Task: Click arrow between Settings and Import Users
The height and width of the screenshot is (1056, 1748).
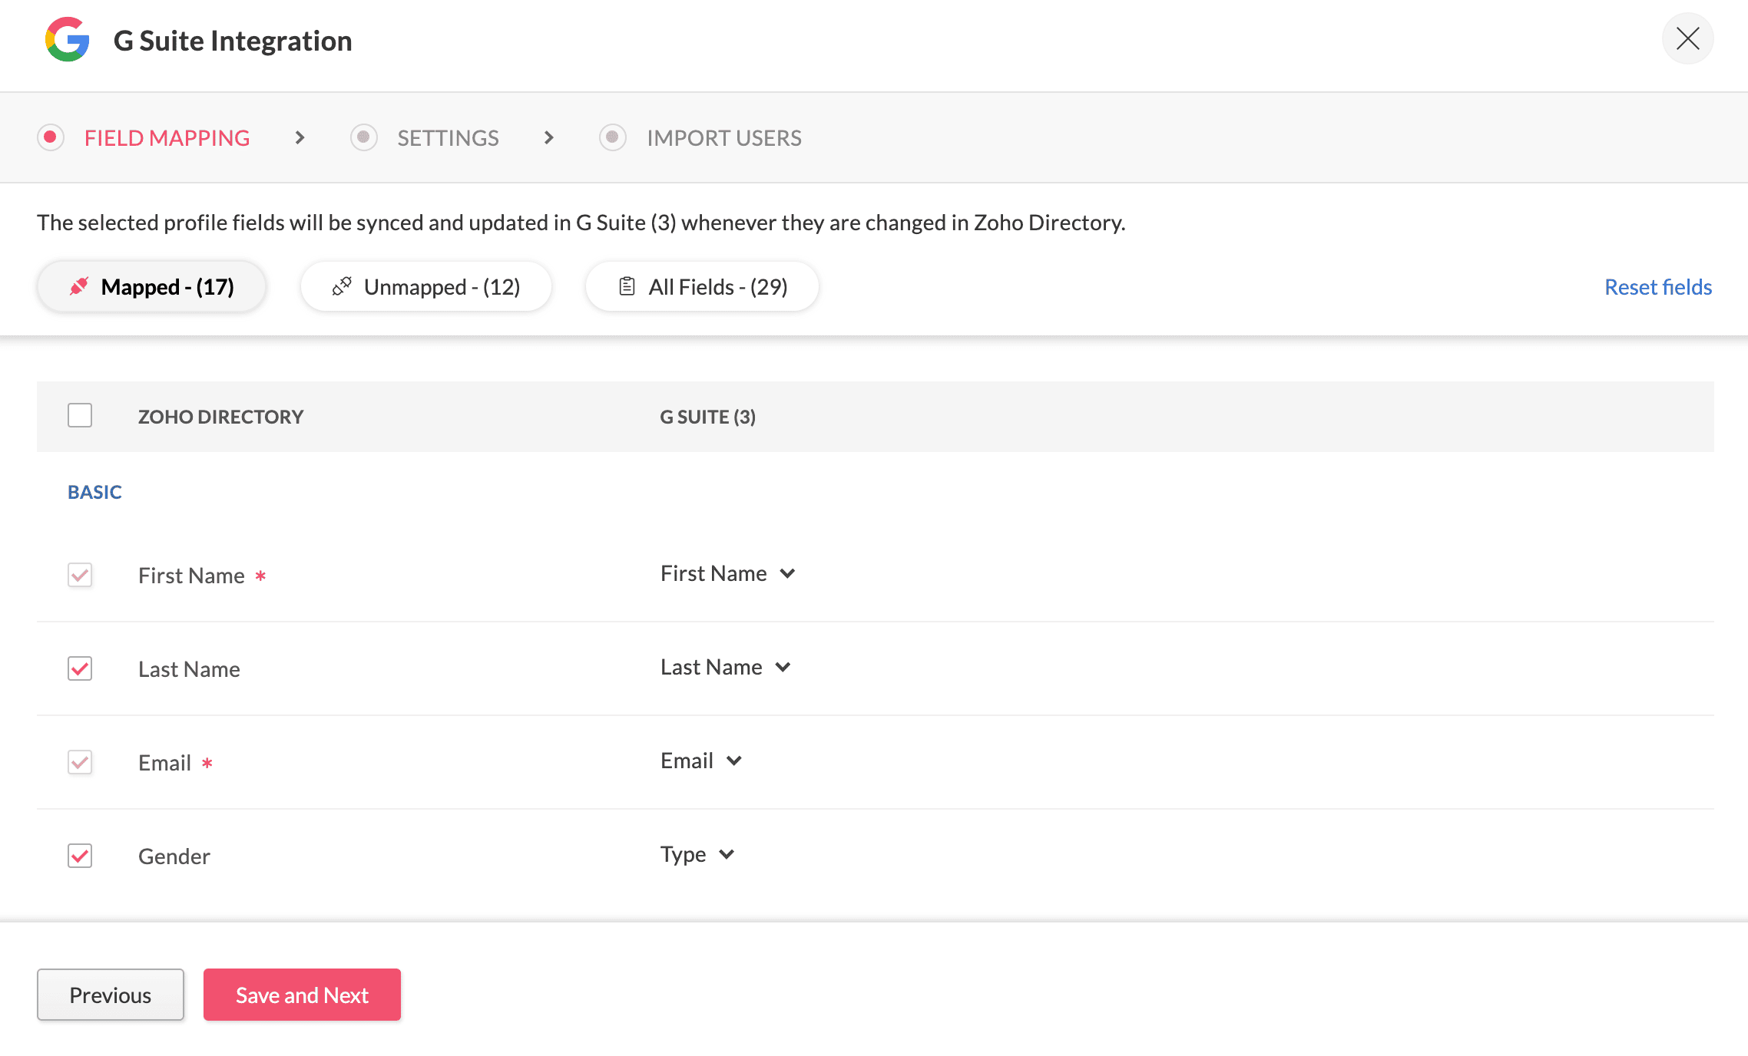Action: (x=548, y=137)
